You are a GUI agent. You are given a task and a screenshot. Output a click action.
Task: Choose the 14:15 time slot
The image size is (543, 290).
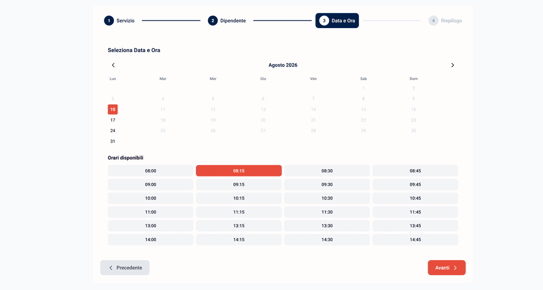click(x=239, y=240)
